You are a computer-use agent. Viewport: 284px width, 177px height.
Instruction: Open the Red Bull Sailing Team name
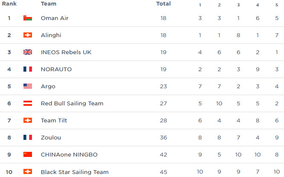pos(72,104)
